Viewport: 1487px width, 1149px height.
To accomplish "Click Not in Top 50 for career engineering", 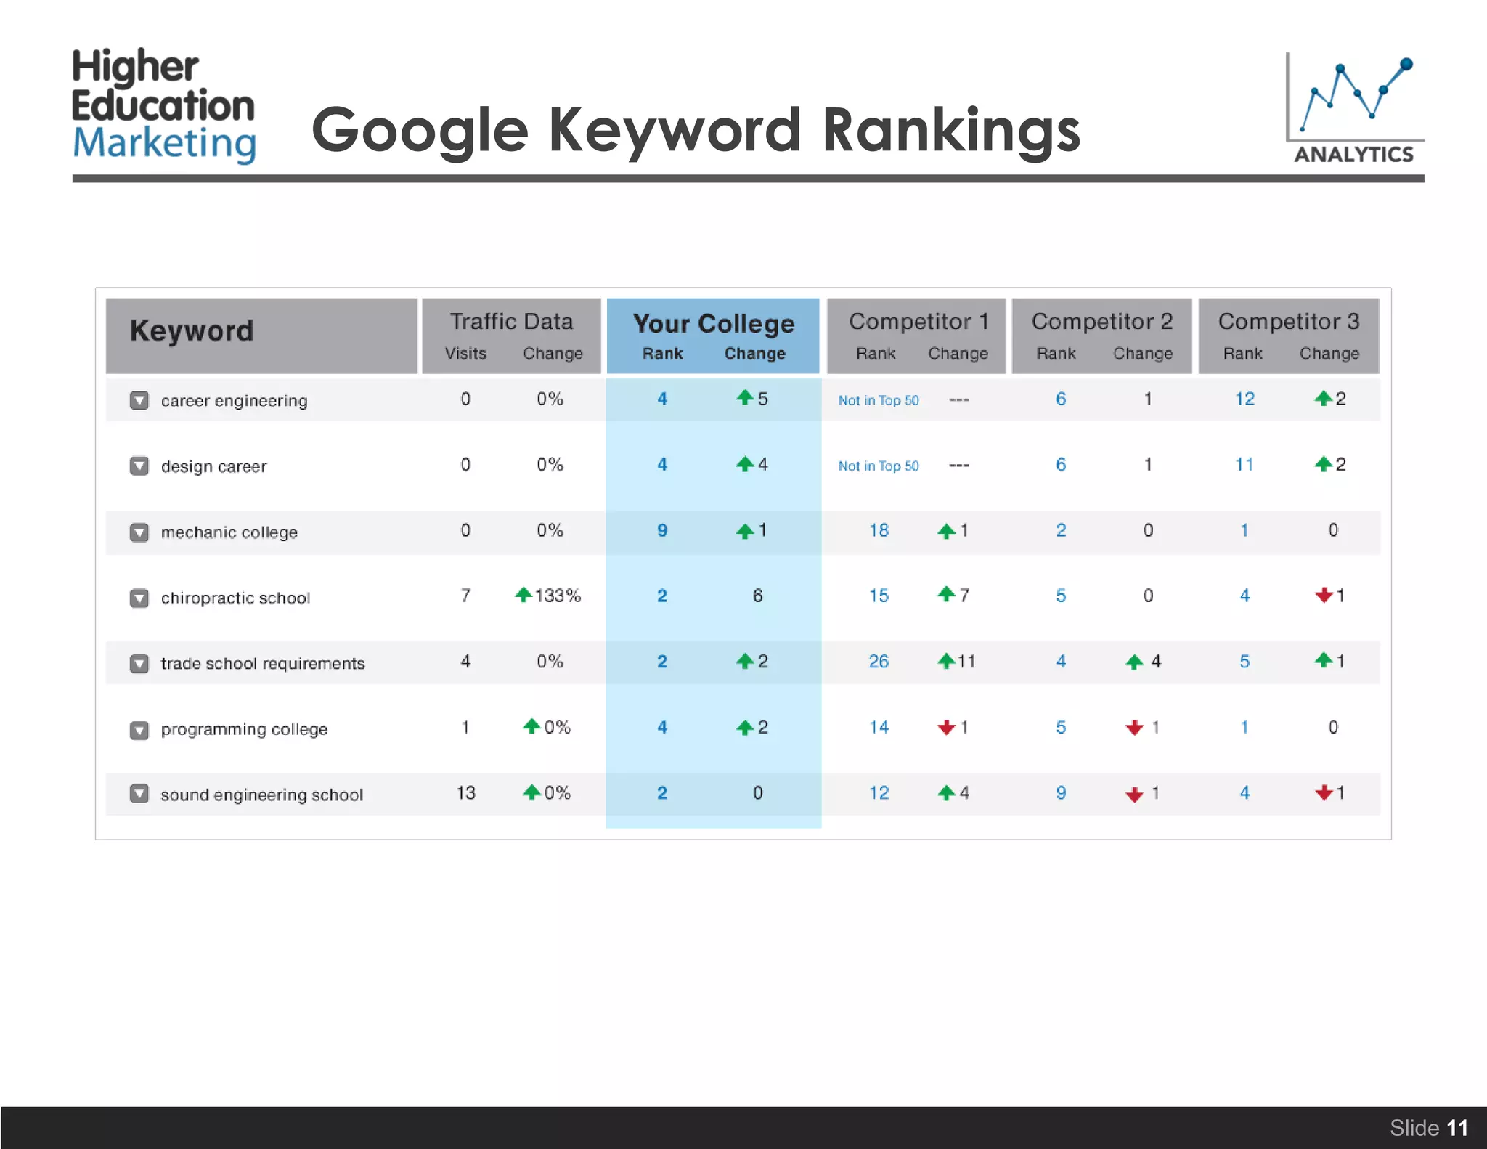I will (879, 400).
